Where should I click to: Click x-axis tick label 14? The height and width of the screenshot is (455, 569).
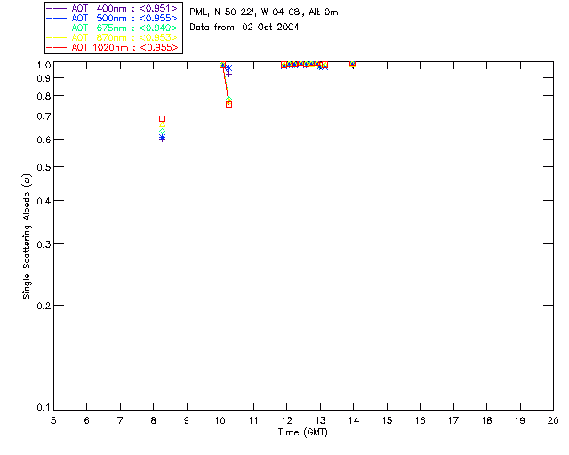354,420
